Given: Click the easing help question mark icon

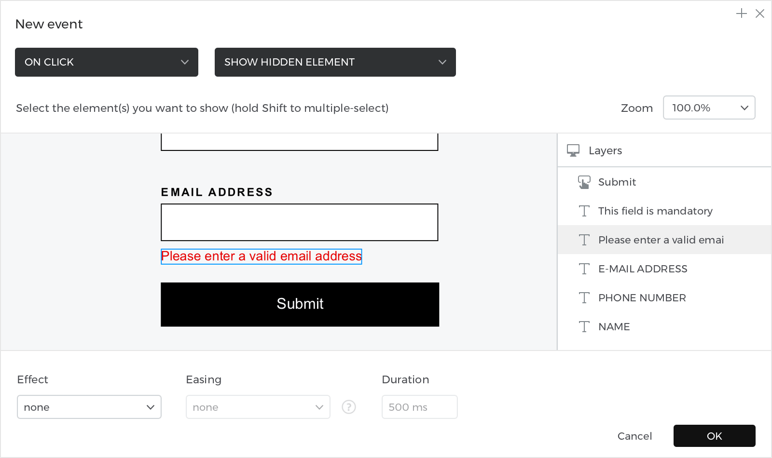Looking at the screenshot, I should click(349, 407).
